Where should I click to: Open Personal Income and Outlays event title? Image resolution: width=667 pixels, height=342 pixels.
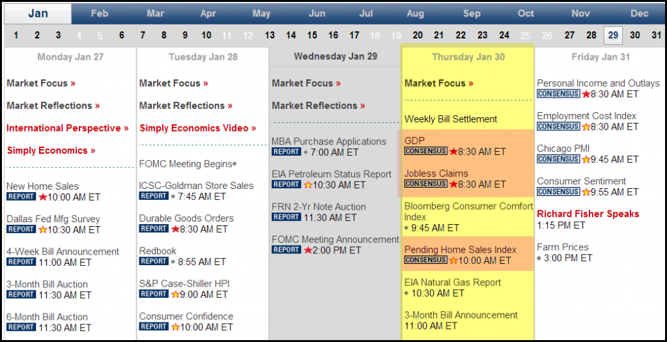598,83
